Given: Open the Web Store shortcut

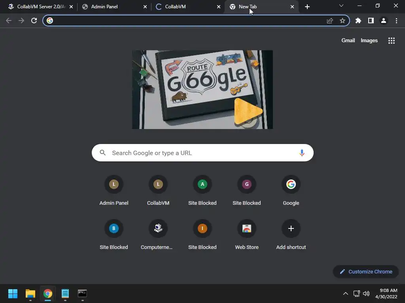Looking at the screenshot, I should tap(247, 235).
